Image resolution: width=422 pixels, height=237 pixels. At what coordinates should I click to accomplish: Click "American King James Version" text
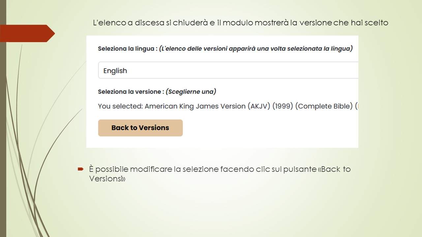coord(195,107)
